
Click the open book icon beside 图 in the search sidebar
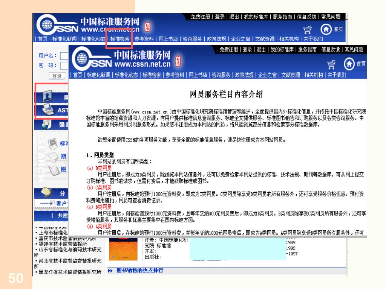click(54, 170)
